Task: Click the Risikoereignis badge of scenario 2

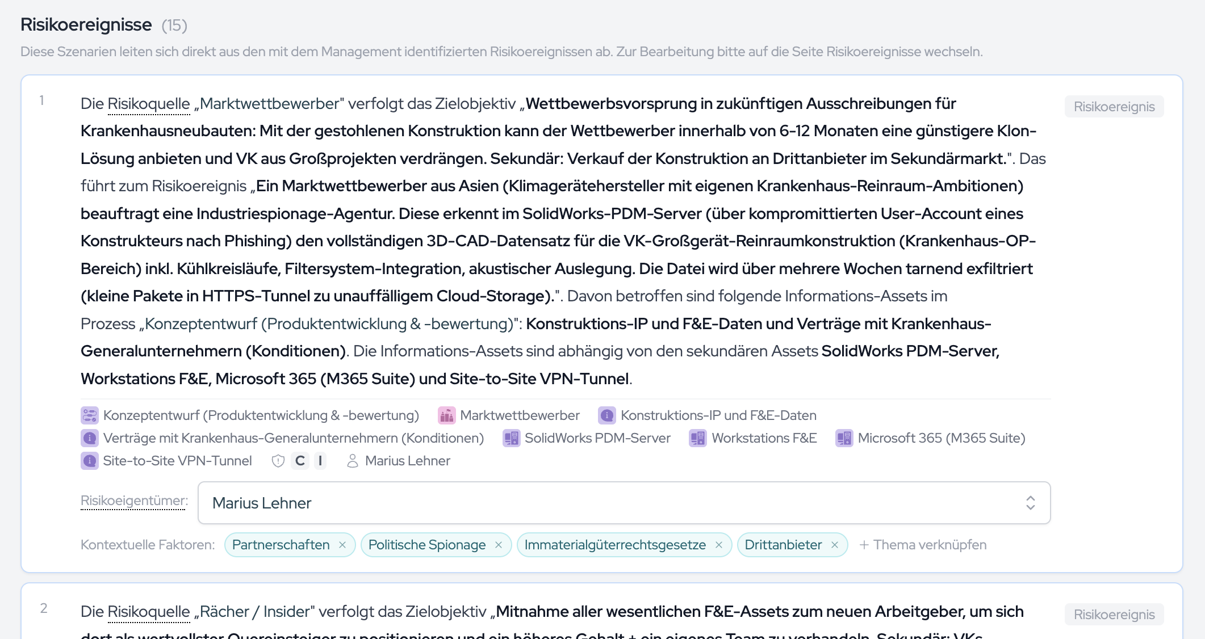Action: pos(1114,615)
